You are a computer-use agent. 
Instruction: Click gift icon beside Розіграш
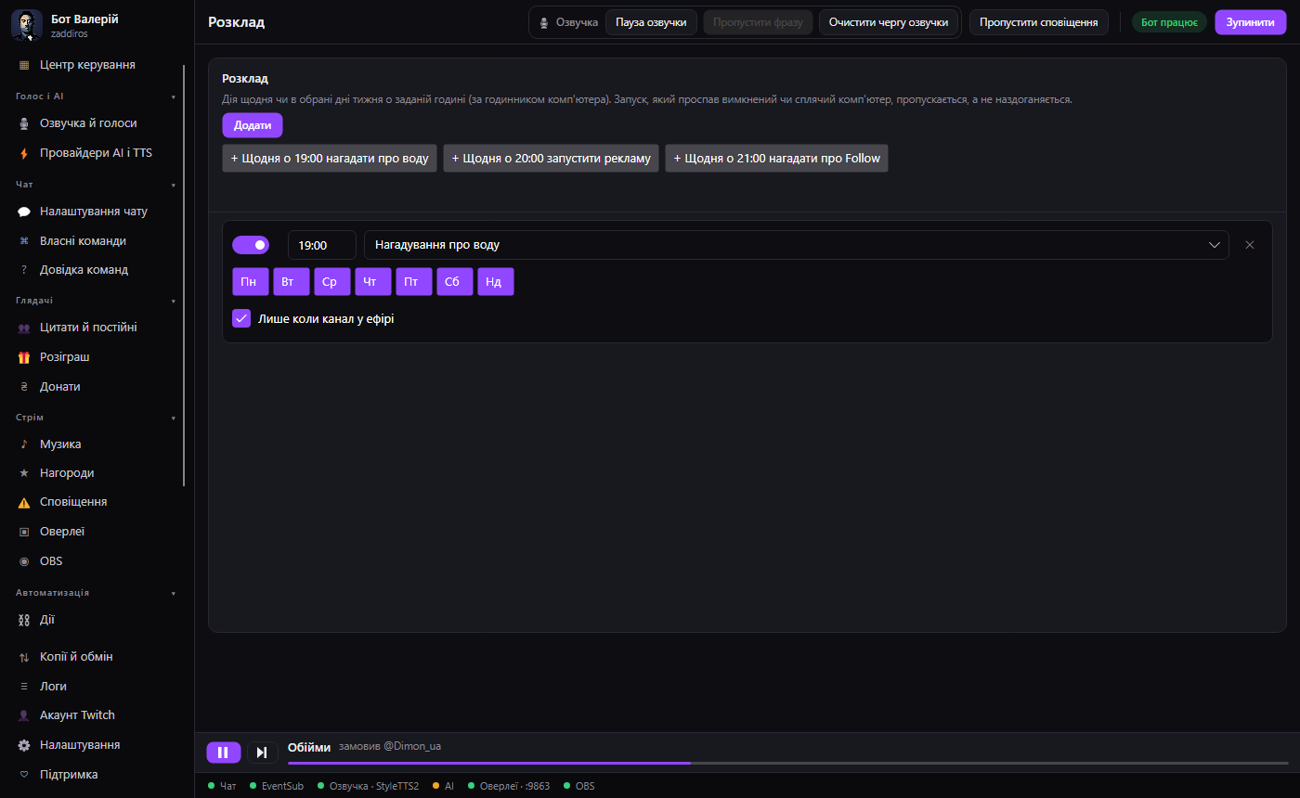coord(24,357)
